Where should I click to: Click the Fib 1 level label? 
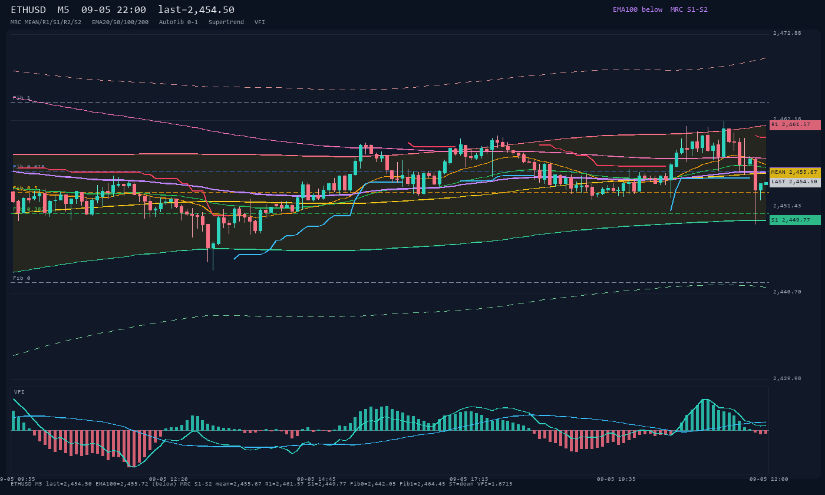(x=22, y=98)
